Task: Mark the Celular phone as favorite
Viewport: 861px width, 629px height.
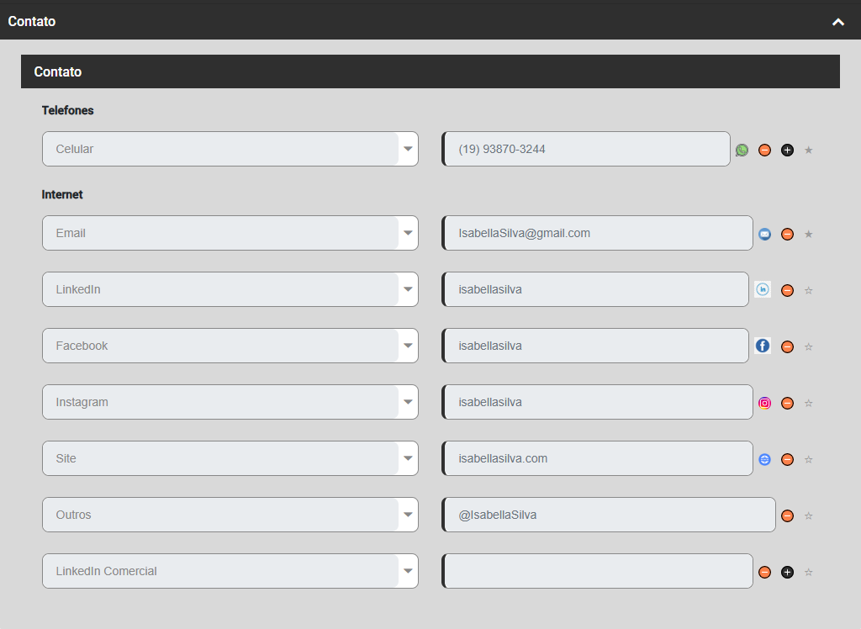Action: point(808,150)
